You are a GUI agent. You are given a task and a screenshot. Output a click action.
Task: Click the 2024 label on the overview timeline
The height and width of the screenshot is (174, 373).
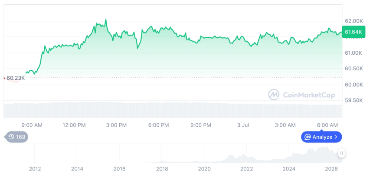pyautogui.click(x=289, y=169)
